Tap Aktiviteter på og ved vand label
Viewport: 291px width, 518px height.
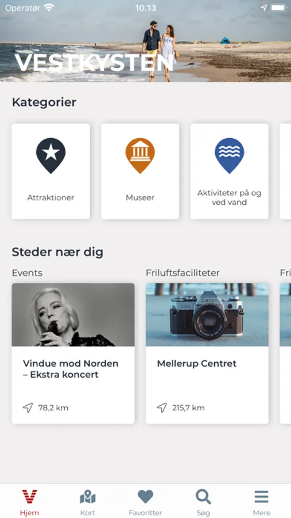[230, 197]
